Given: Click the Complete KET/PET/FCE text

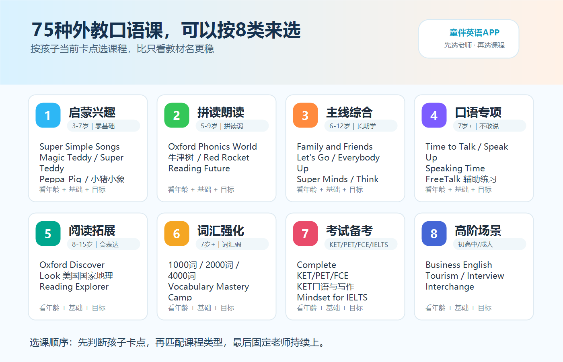Looking at the screenshot, I should 323,270.
